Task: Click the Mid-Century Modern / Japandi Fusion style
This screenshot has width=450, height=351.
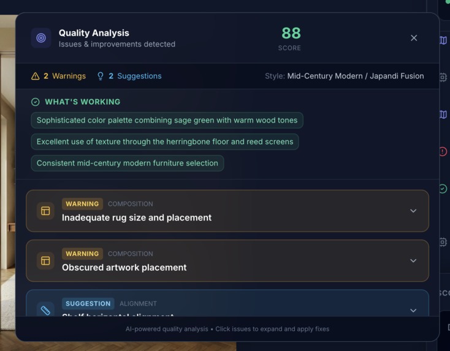Action: click(356, 76)
